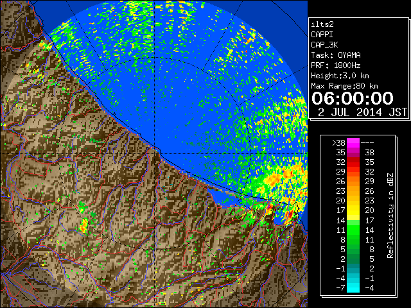Click the red 32 dBZ legend color
The image size is (411, 308).
(x=353, y=162)
